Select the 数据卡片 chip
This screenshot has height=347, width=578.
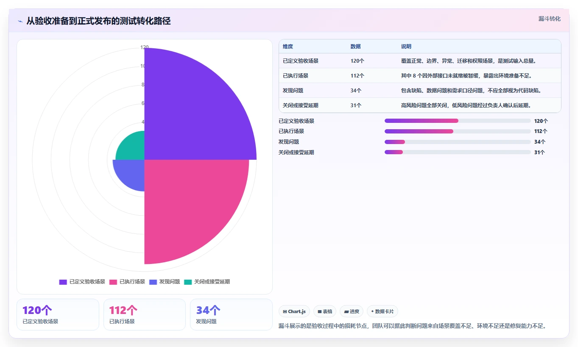point(382,311)
